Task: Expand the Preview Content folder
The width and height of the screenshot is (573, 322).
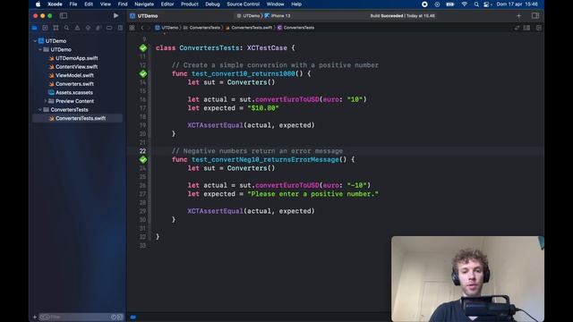Action: coord(46,101)
